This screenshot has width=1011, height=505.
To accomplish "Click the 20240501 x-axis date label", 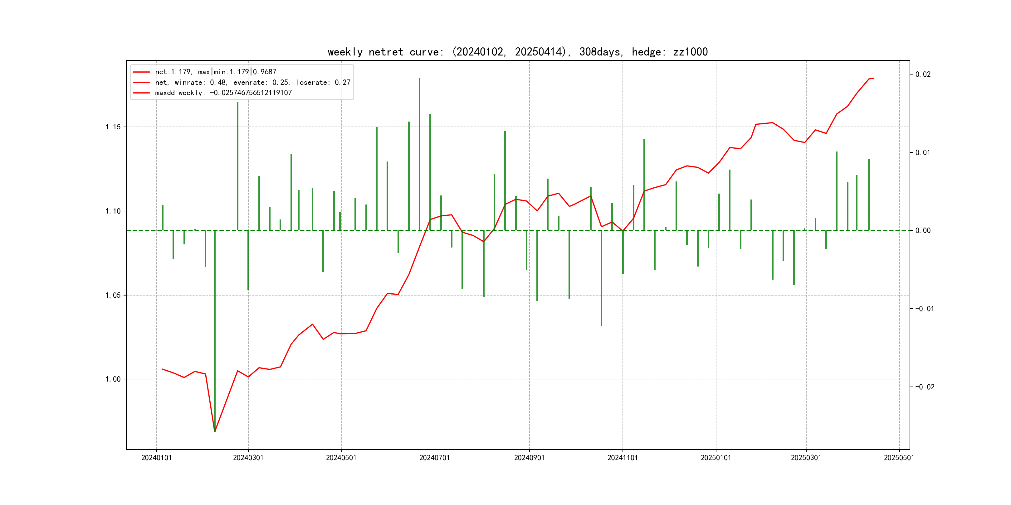I will pyautogui.click(x=341, y=458).
